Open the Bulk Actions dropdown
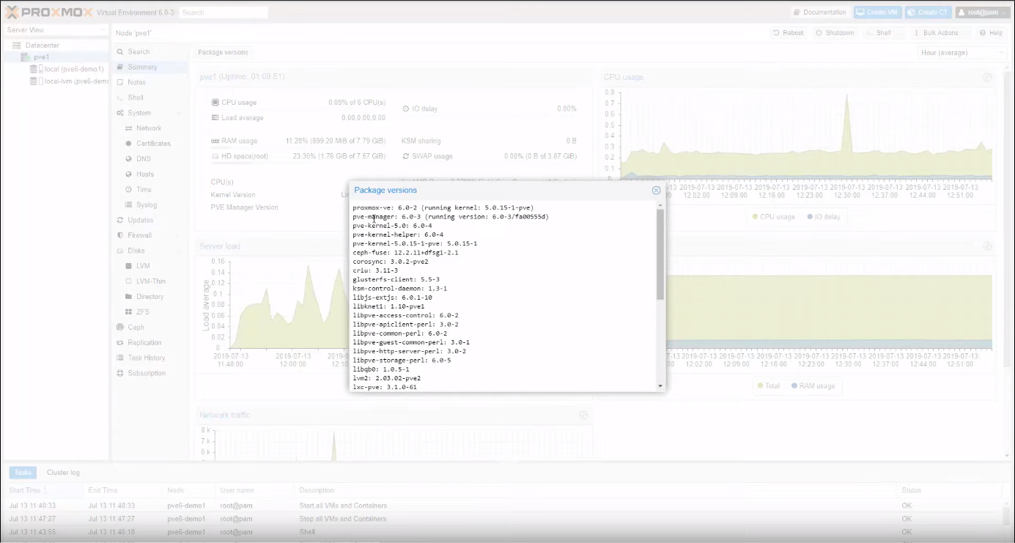The image size is (1015, 543). pos(940,33)
